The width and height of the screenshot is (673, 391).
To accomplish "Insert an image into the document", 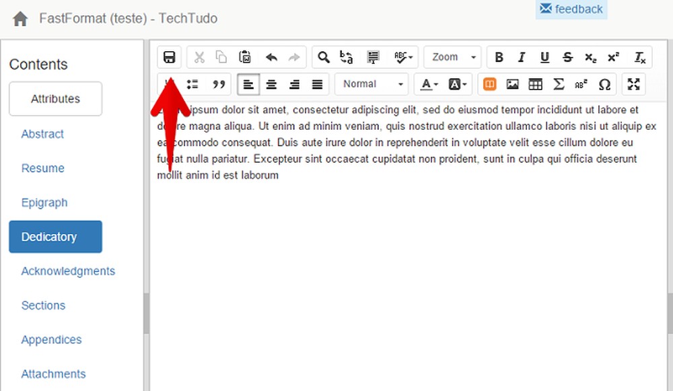I will pyautogui.click(x=512, y=83).
